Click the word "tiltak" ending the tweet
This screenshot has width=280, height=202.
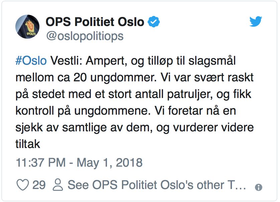28,144
